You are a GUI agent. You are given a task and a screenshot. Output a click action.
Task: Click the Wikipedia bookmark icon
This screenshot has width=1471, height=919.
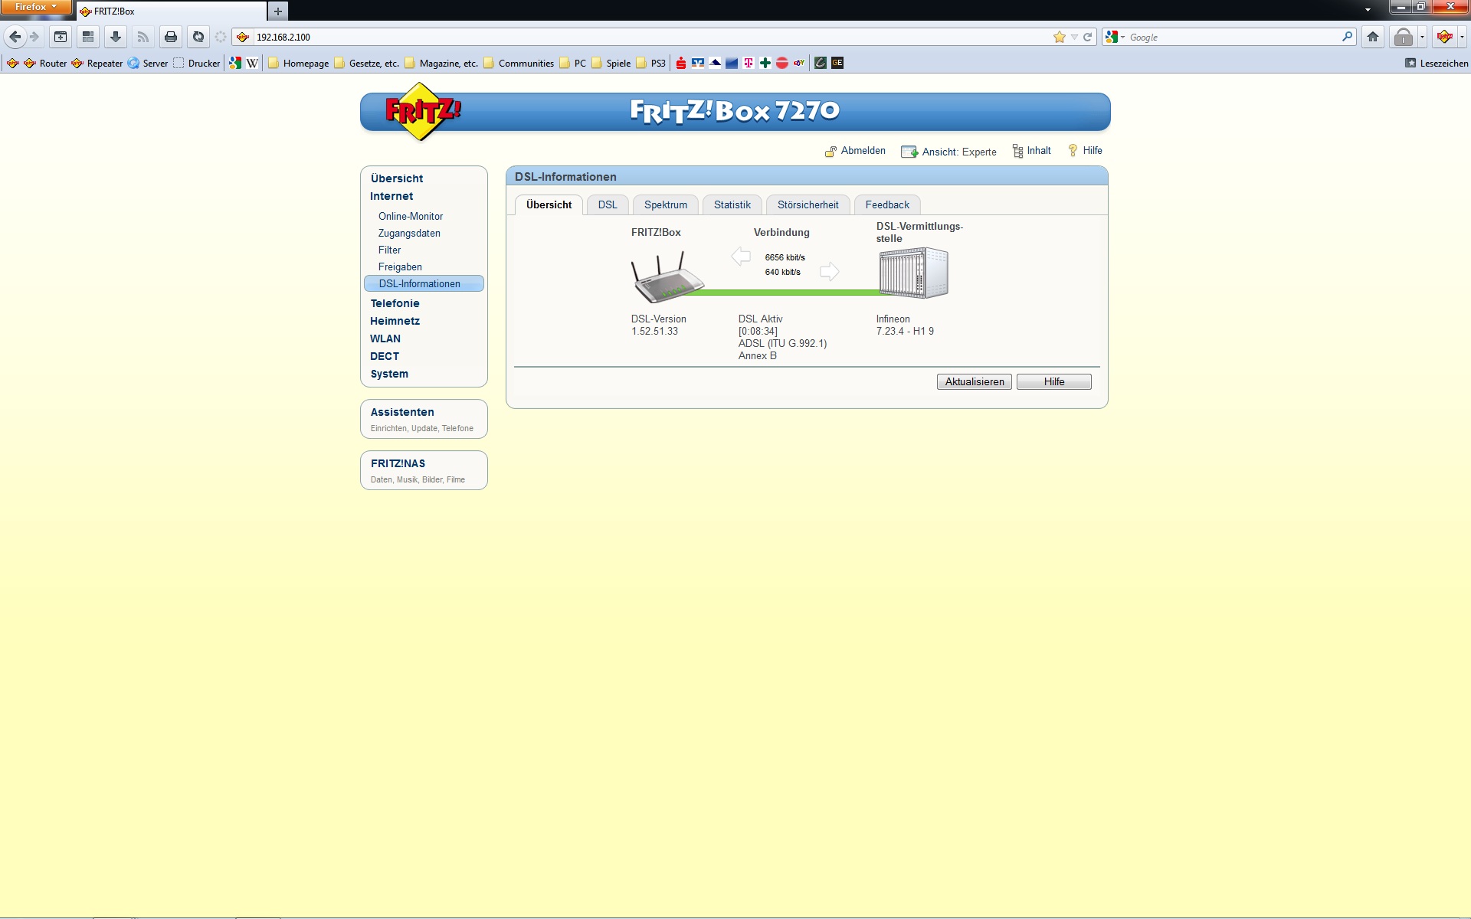pos(252,64)
